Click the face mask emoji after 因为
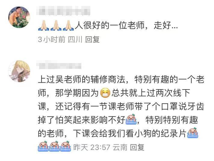The width and height of the screenshot is (214, 161). coord(105,93)
